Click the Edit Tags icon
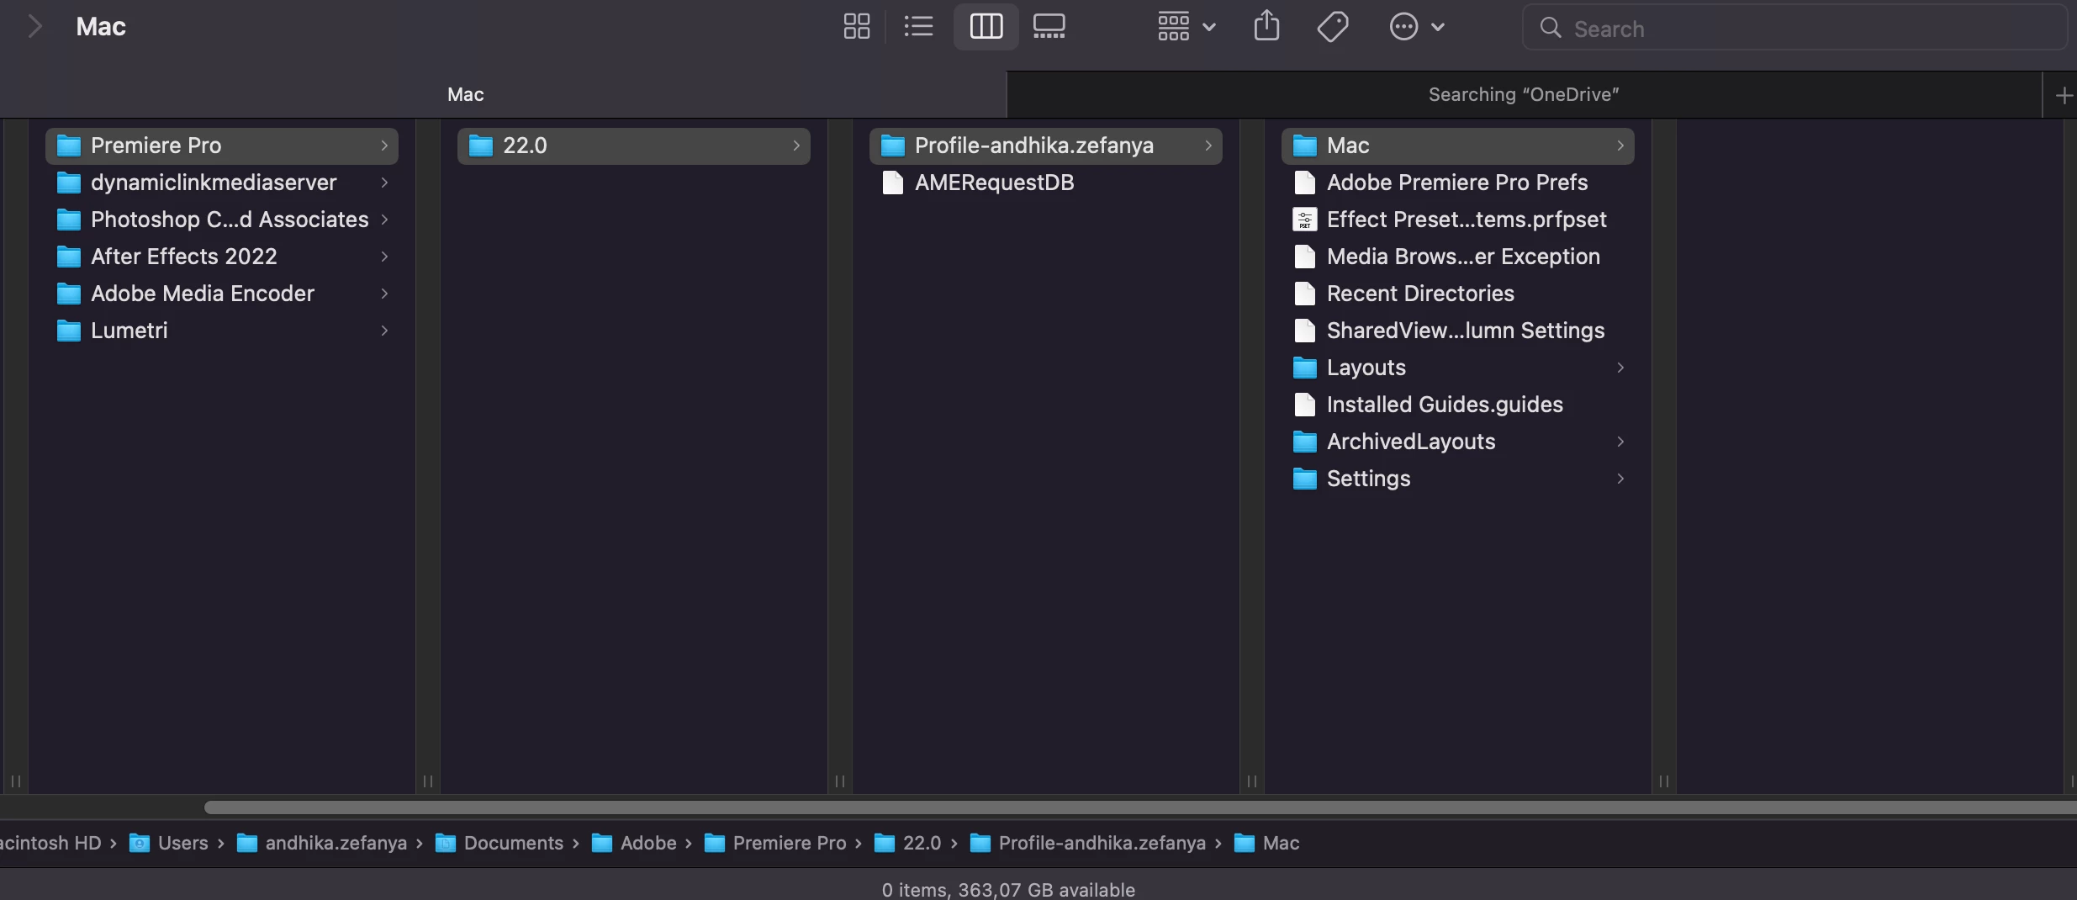 1332,27
